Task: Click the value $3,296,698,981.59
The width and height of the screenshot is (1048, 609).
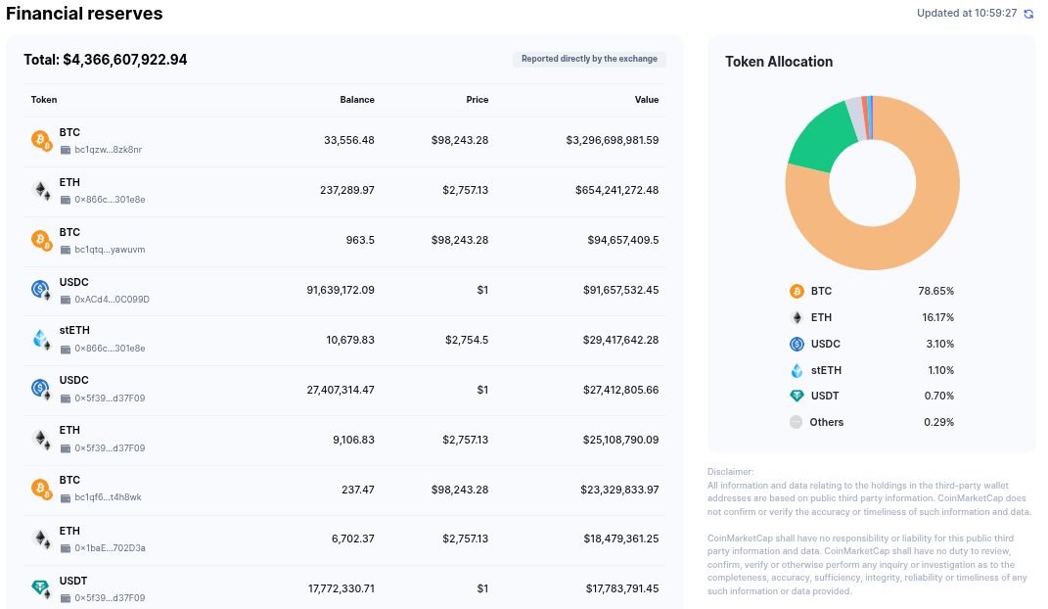Action: click(x=613, y=140)
